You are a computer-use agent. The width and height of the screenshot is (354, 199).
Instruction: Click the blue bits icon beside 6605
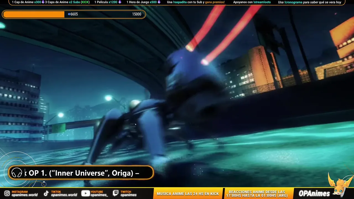(x=69, y=14)
